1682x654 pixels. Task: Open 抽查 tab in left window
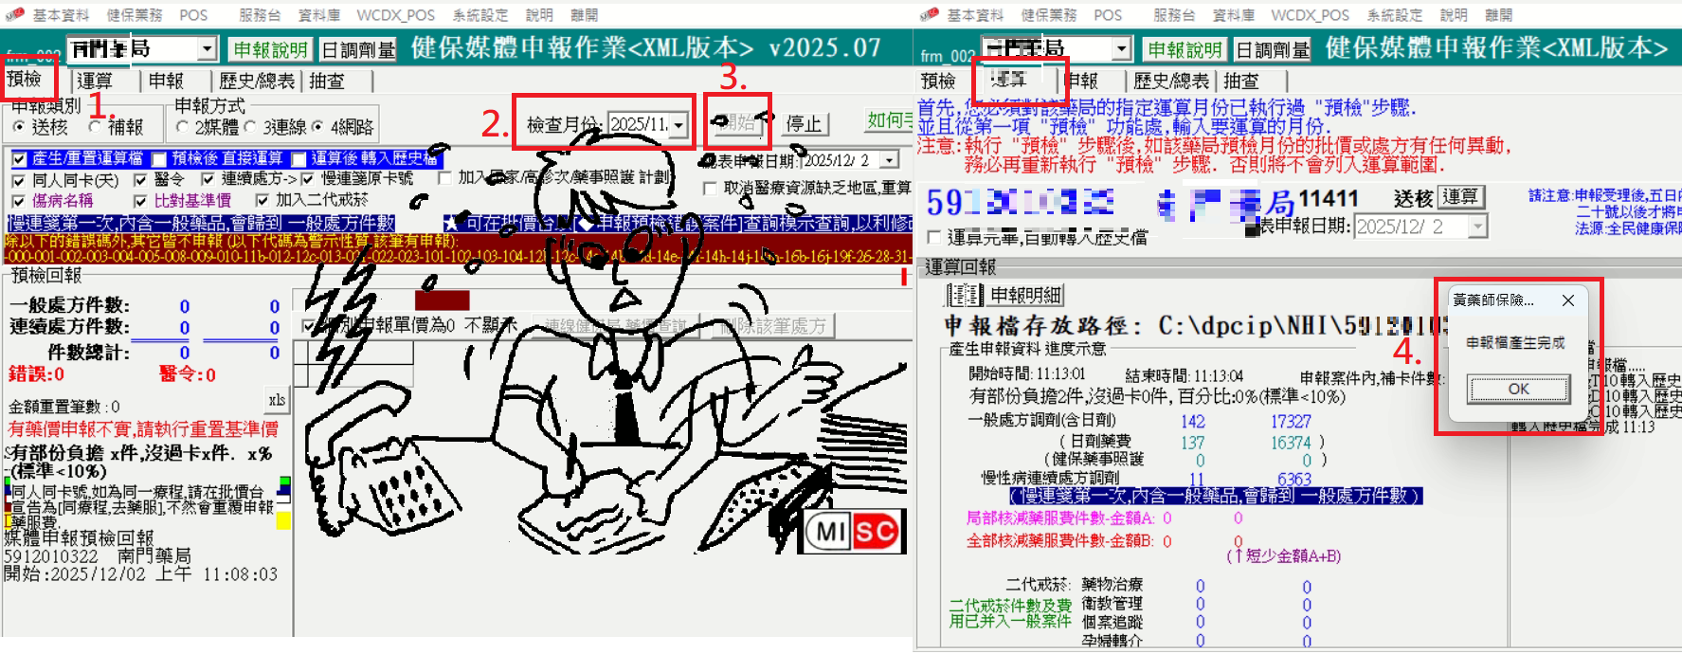(328, 81)
